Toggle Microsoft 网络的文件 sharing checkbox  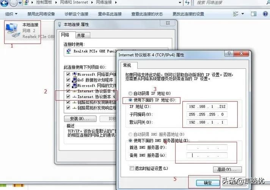click(x=68, y=85)
